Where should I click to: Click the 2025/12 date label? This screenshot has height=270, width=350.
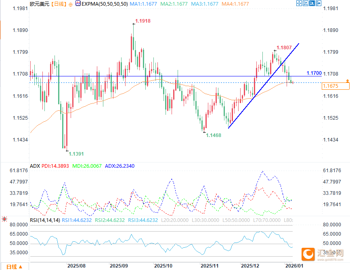tap(250, 266)
